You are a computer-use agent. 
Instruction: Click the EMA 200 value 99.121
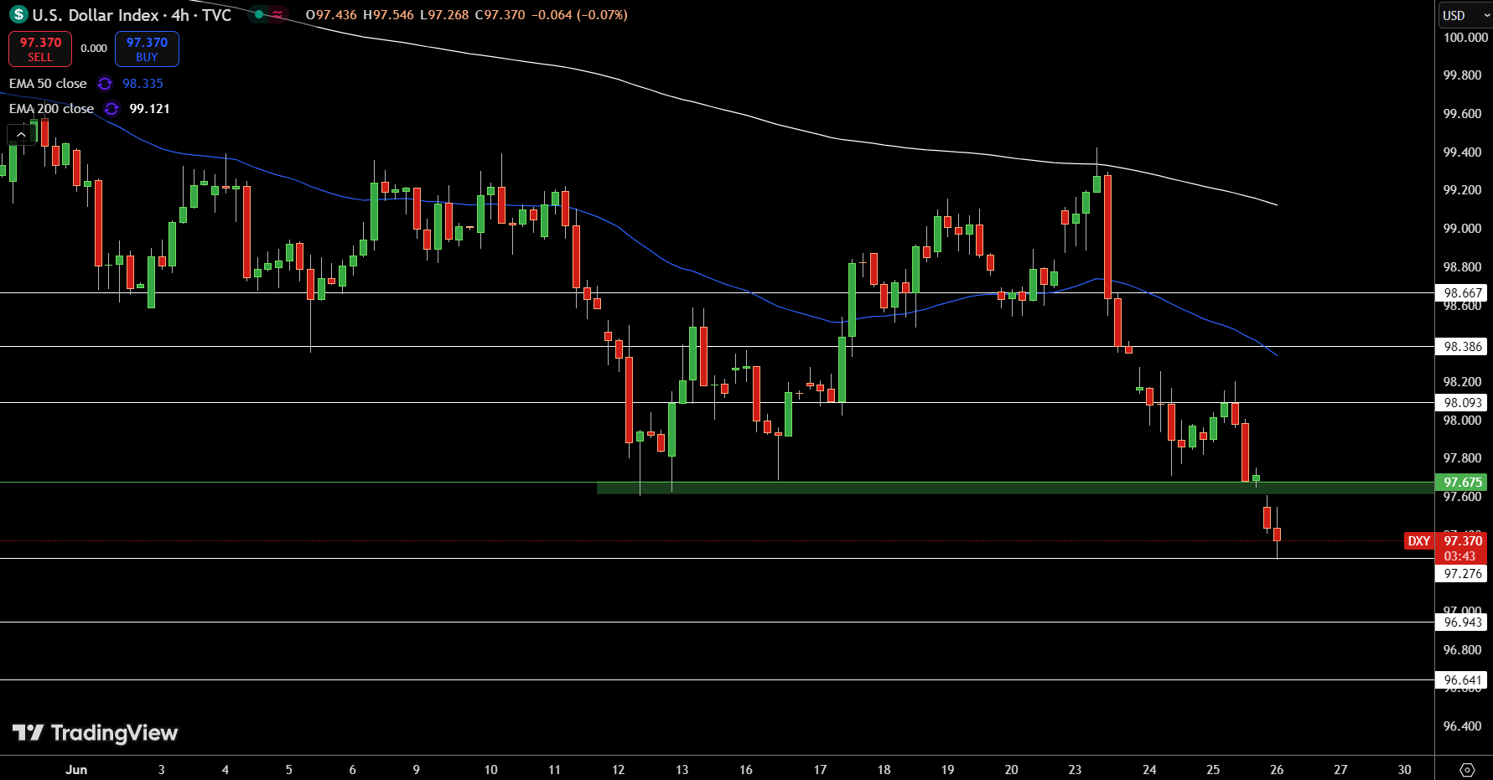(149, 109)
